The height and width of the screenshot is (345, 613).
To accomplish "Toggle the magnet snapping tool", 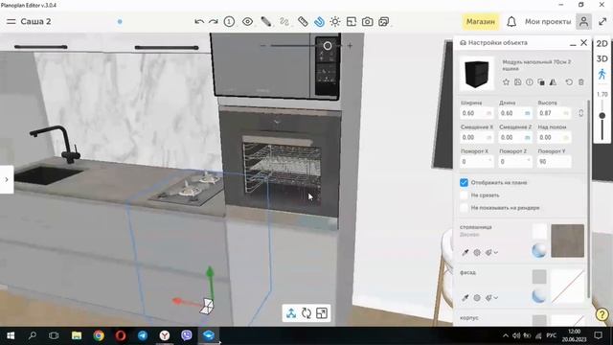I will pos(319,22).
